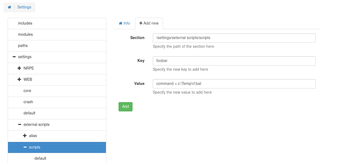
Task: Click the Value input field
Action: tap(234, 84)
